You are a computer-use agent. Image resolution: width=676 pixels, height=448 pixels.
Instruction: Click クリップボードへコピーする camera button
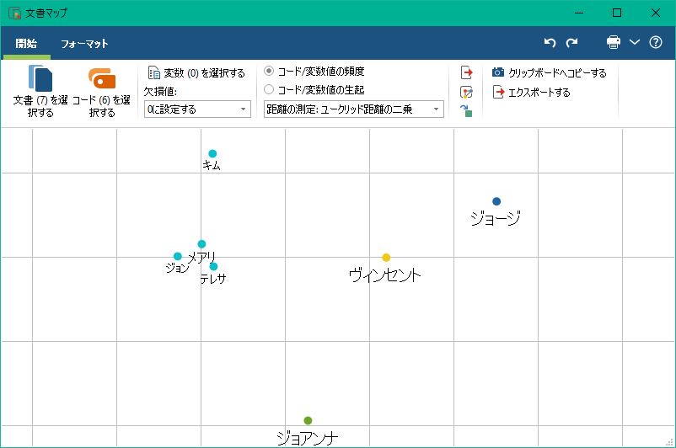(550, 72)
